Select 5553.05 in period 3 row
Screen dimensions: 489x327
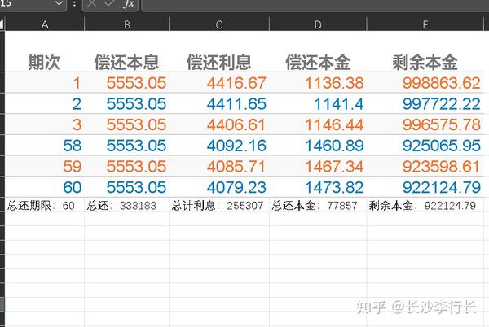coord(126,124)
